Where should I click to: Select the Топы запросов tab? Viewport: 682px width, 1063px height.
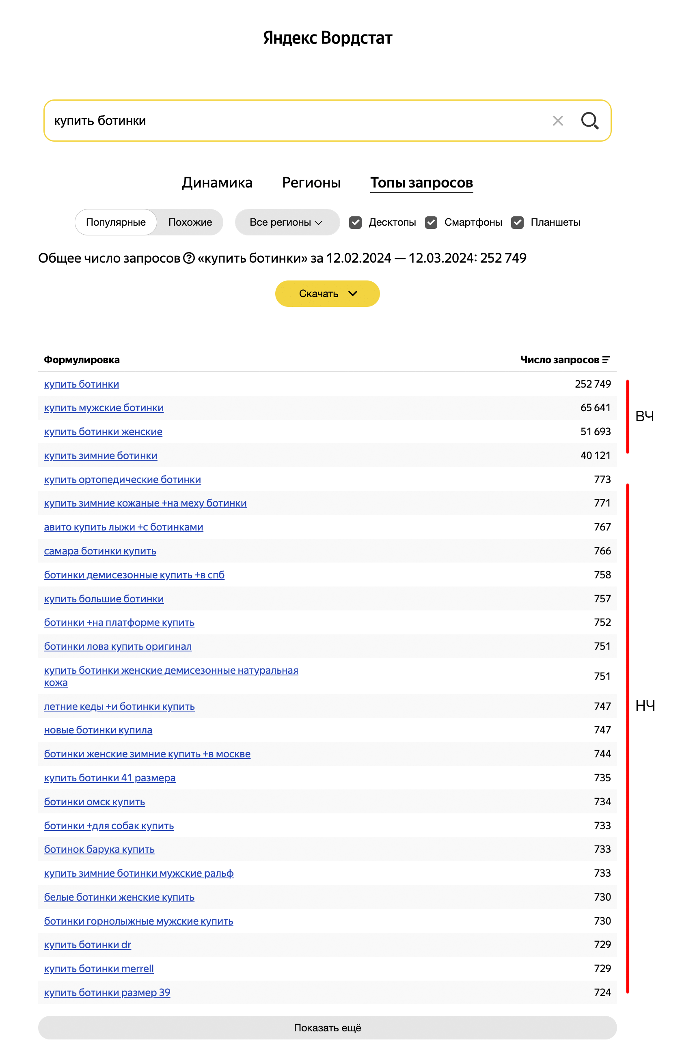click(422, 182)
